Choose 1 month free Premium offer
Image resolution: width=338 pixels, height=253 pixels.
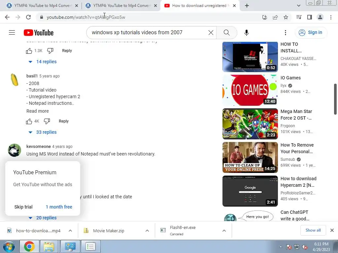pos(59,207)
